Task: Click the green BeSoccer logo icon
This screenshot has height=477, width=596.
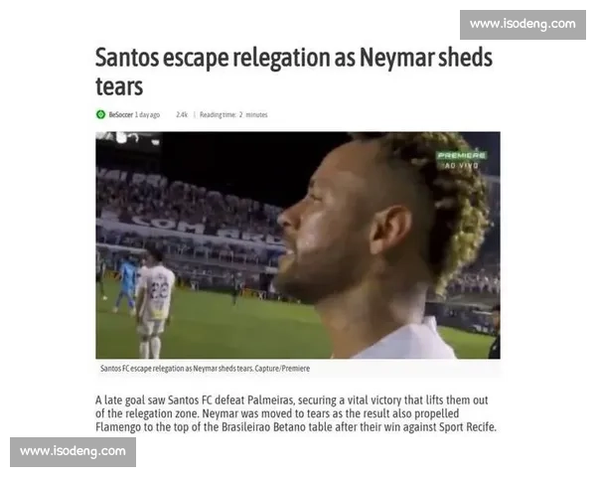Action: (100, 114)
